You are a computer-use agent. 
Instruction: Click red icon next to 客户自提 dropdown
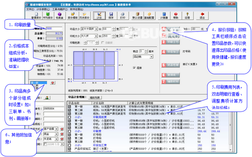(x=62, y=129)
